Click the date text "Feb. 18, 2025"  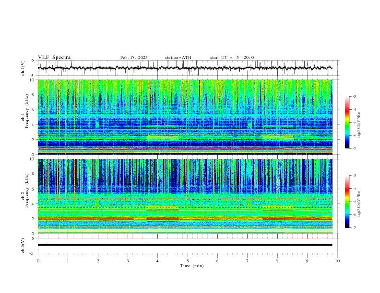(x=134, y=57)
